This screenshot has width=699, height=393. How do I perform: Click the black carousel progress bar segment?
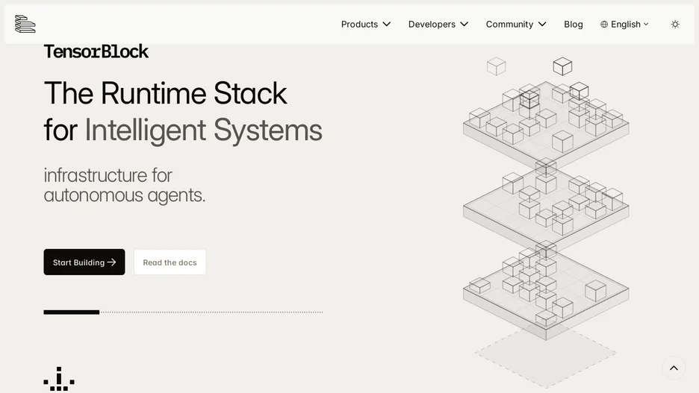72,312
